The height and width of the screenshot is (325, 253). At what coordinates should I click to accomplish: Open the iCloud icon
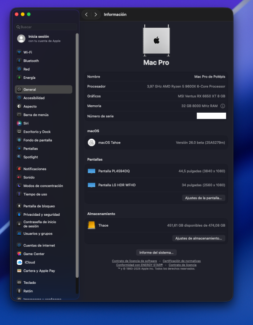(19, 262)
